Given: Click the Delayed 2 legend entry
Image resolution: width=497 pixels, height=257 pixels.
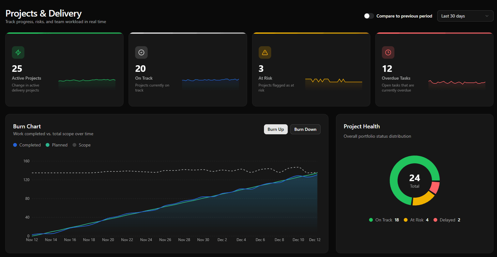Looking at the screenshot, I should coord(447,220).
